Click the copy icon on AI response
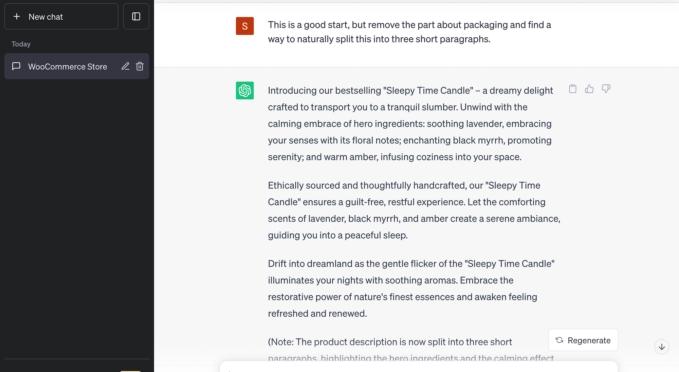This screenshot has height=372, width=679. click(x=573, y=89)
